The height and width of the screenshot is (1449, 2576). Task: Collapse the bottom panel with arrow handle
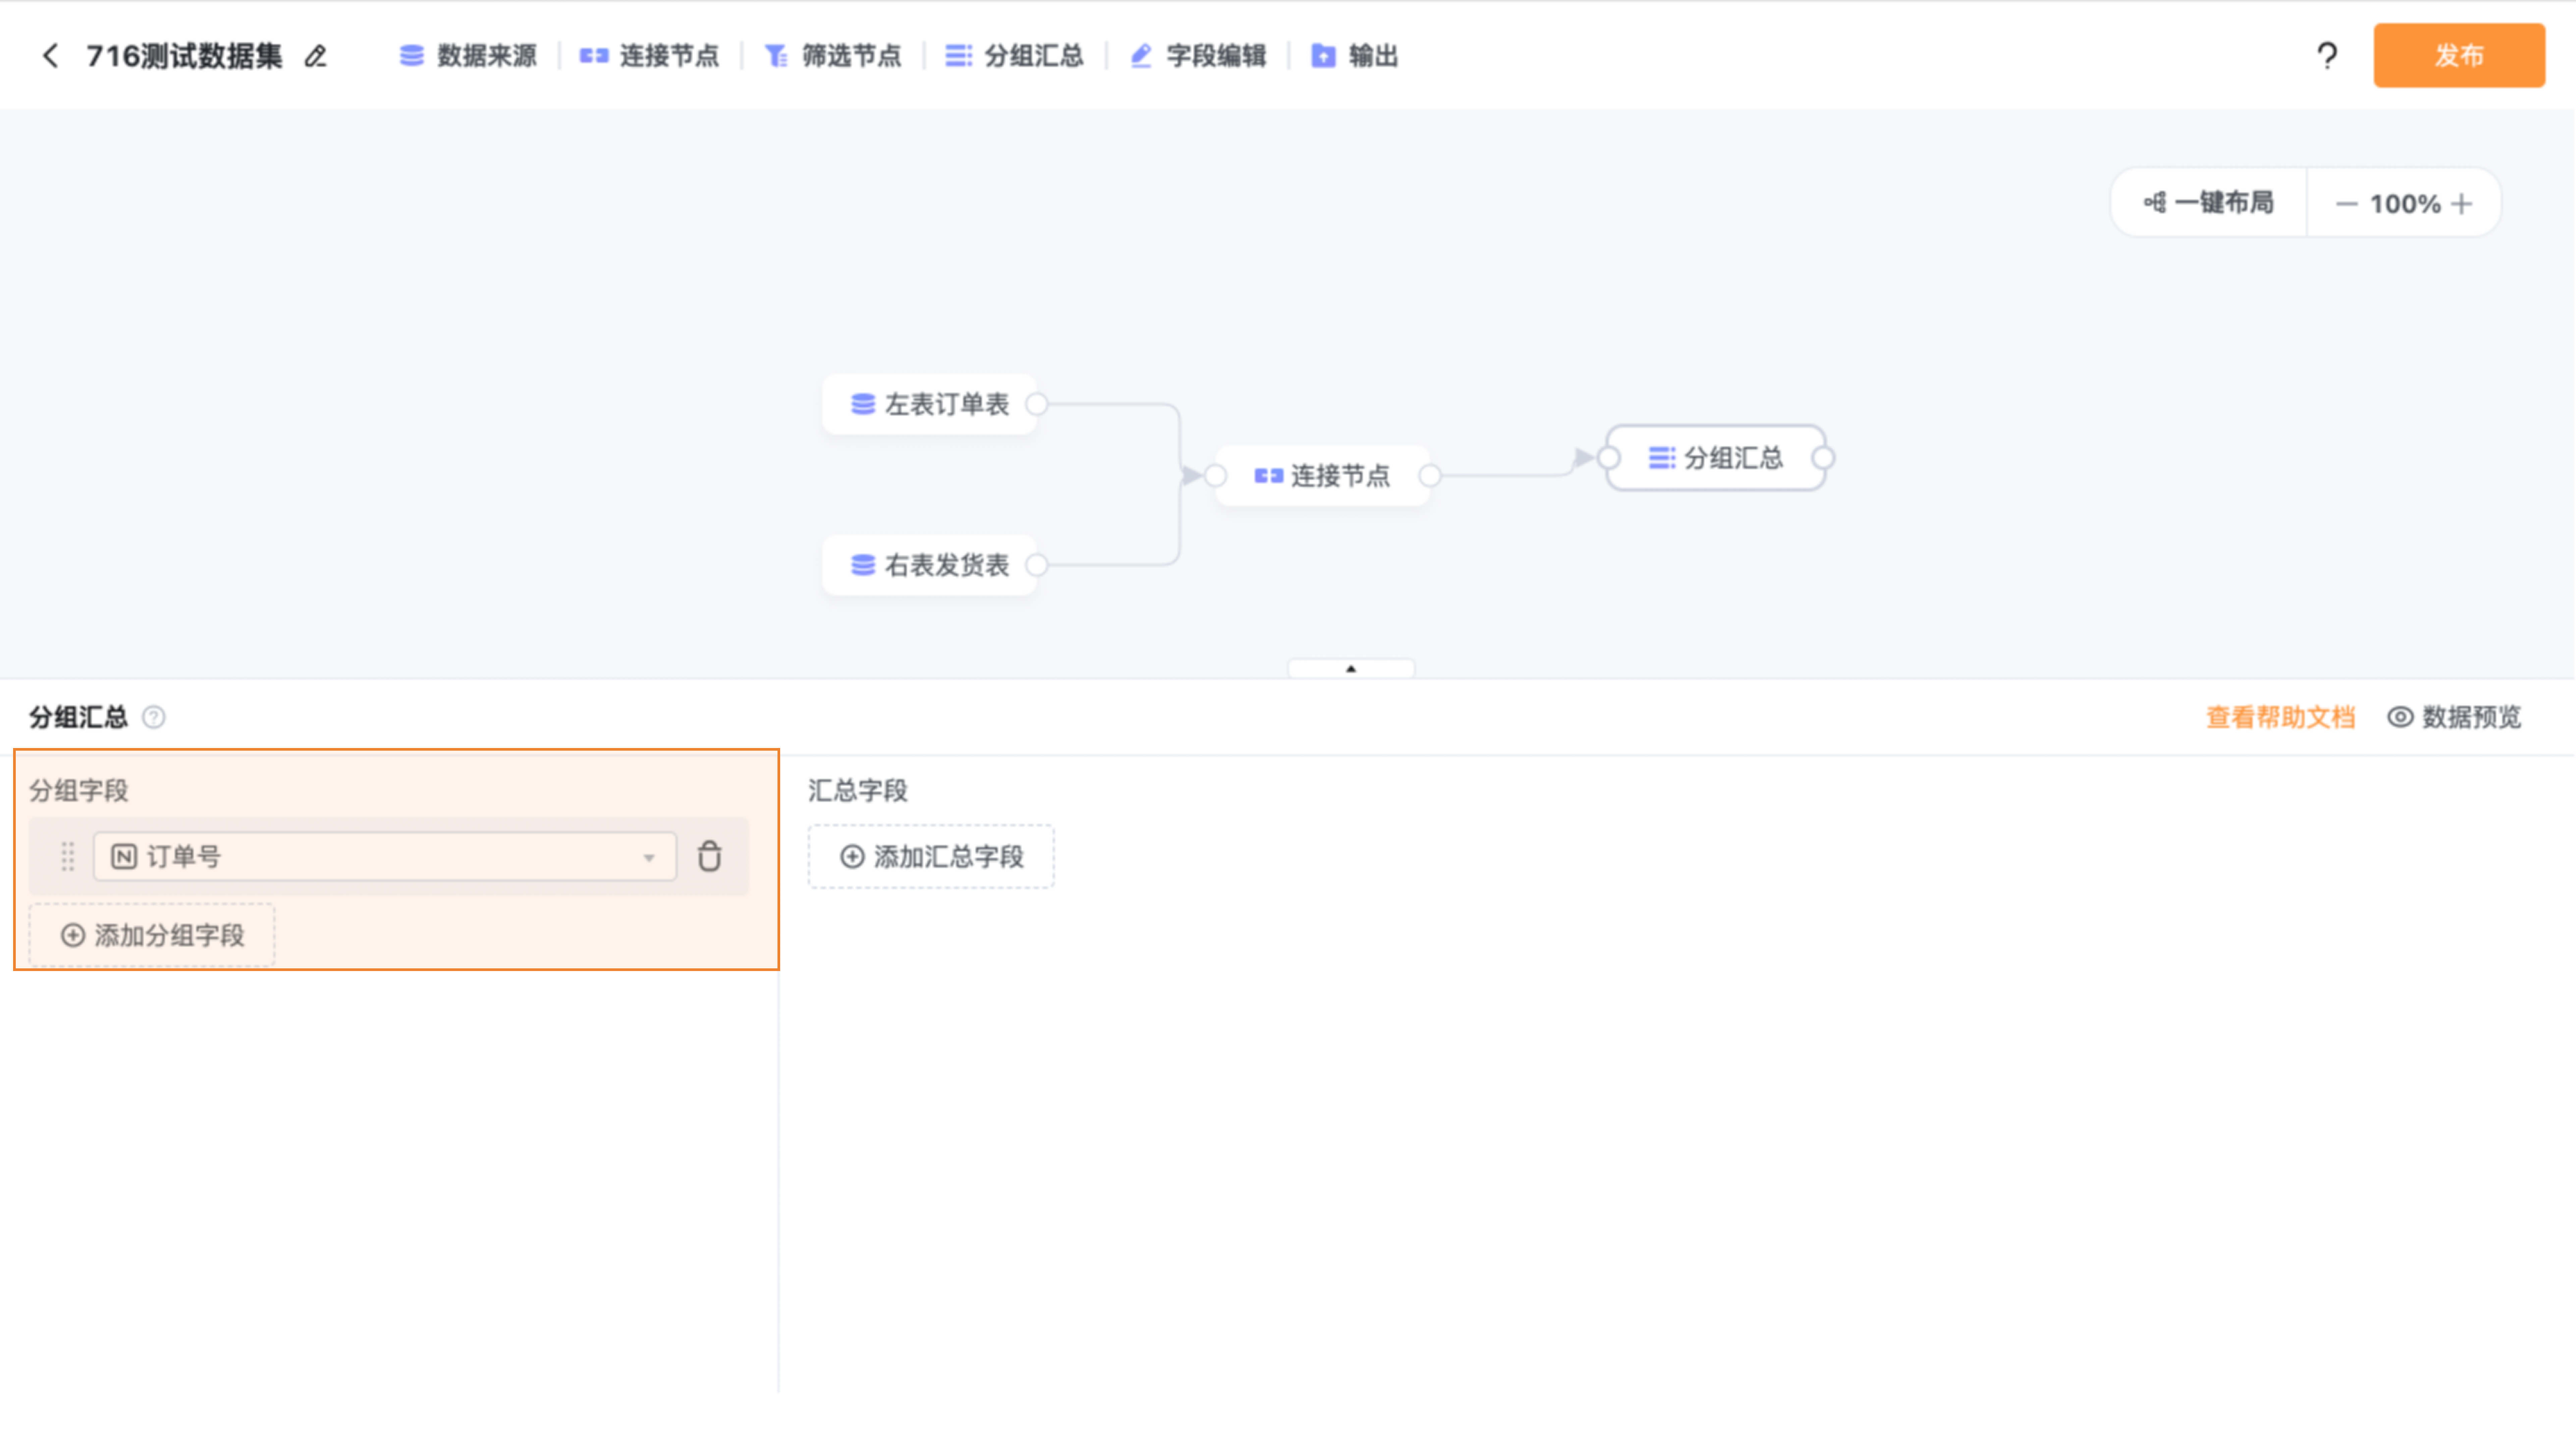(x=1351, y=669)
